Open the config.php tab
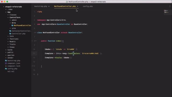 (88, 6)
